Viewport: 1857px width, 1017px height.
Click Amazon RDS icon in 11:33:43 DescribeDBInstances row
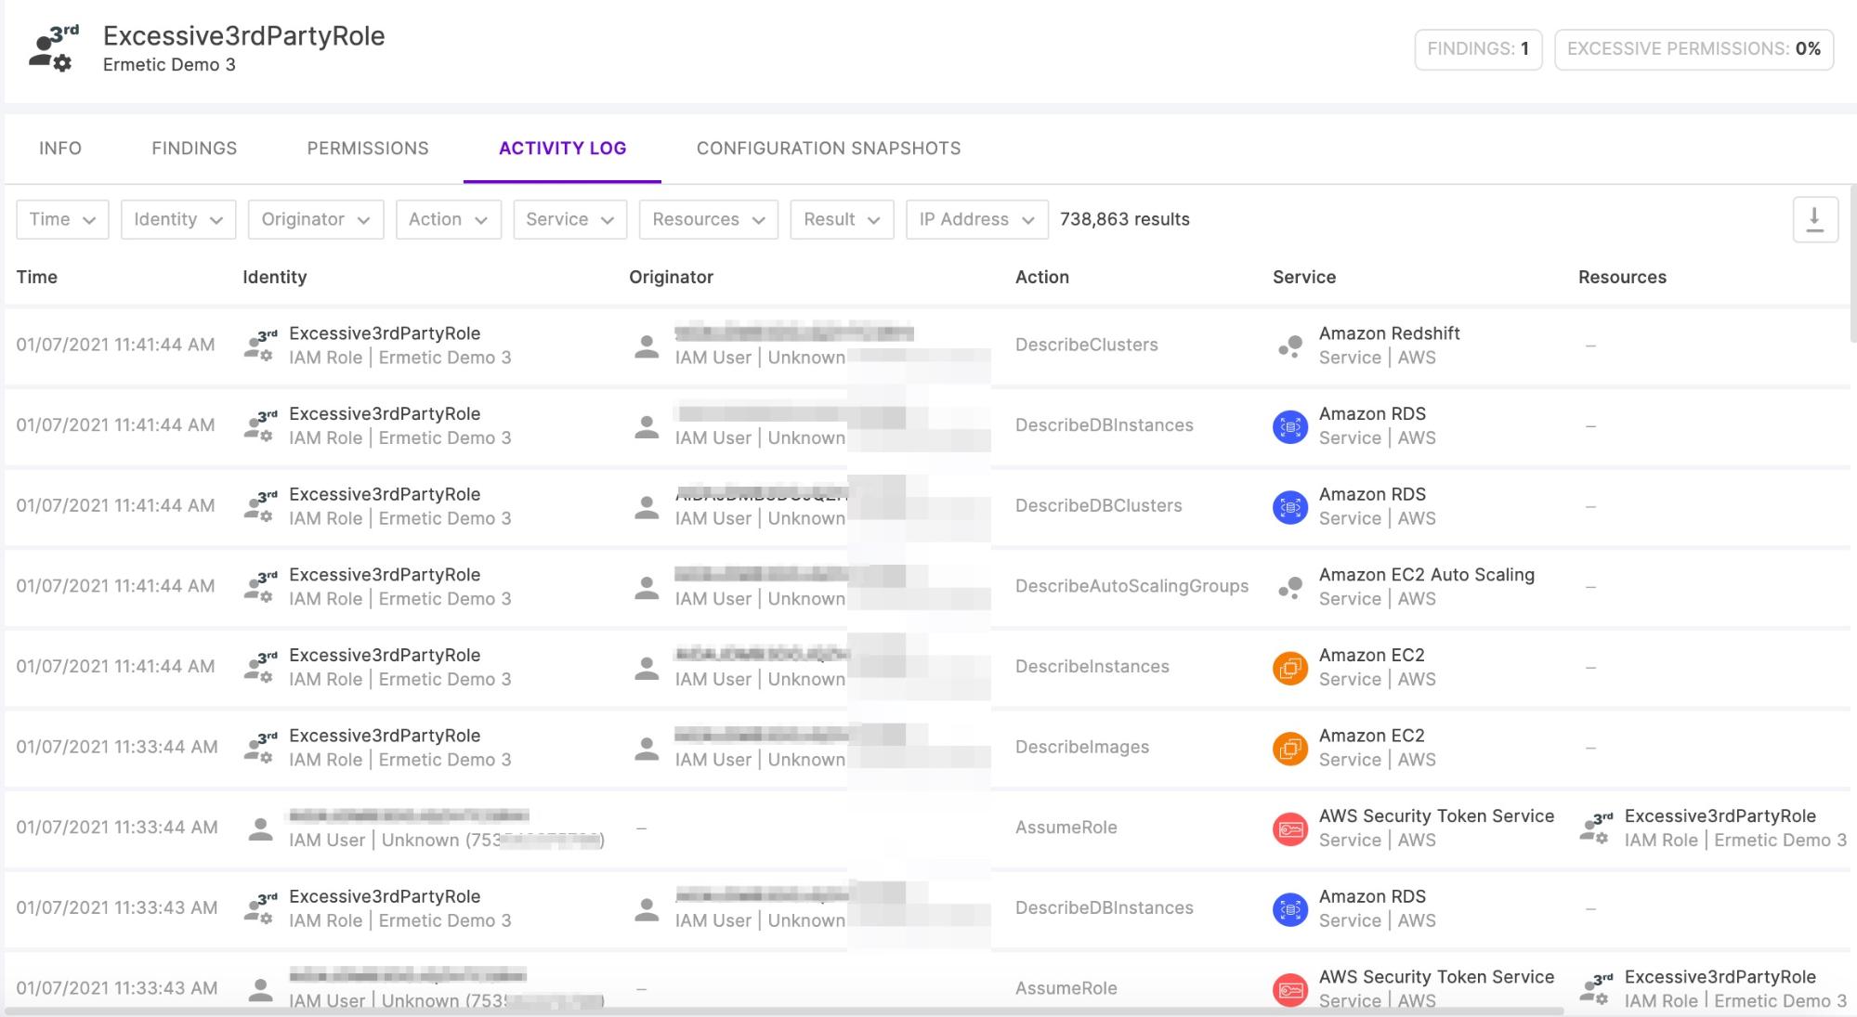coord(1290,909)
